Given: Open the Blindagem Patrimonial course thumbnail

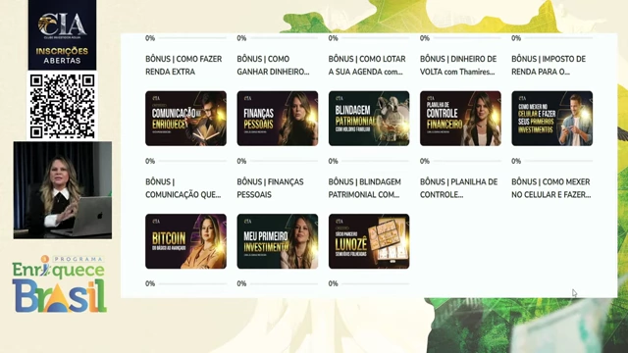Looking at the screenshot, I should (369, 119).
